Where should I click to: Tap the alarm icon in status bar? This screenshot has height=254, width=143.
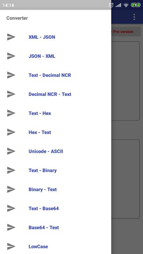tap(111, 5)
